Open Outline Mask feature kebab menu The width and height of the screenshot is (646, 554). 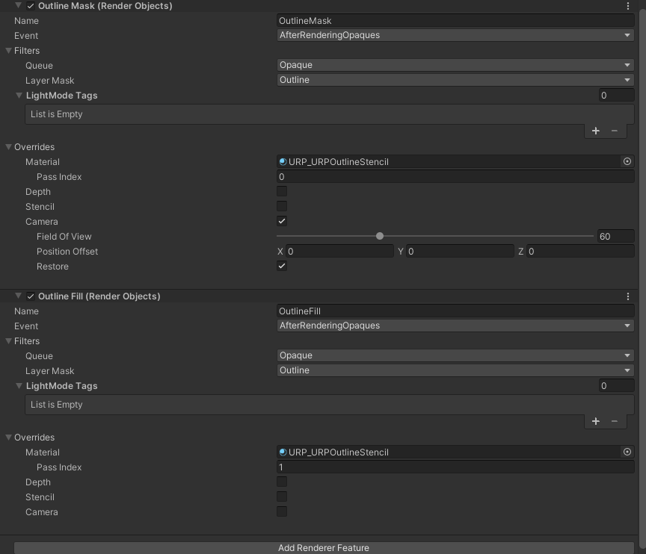pos(628,6)
